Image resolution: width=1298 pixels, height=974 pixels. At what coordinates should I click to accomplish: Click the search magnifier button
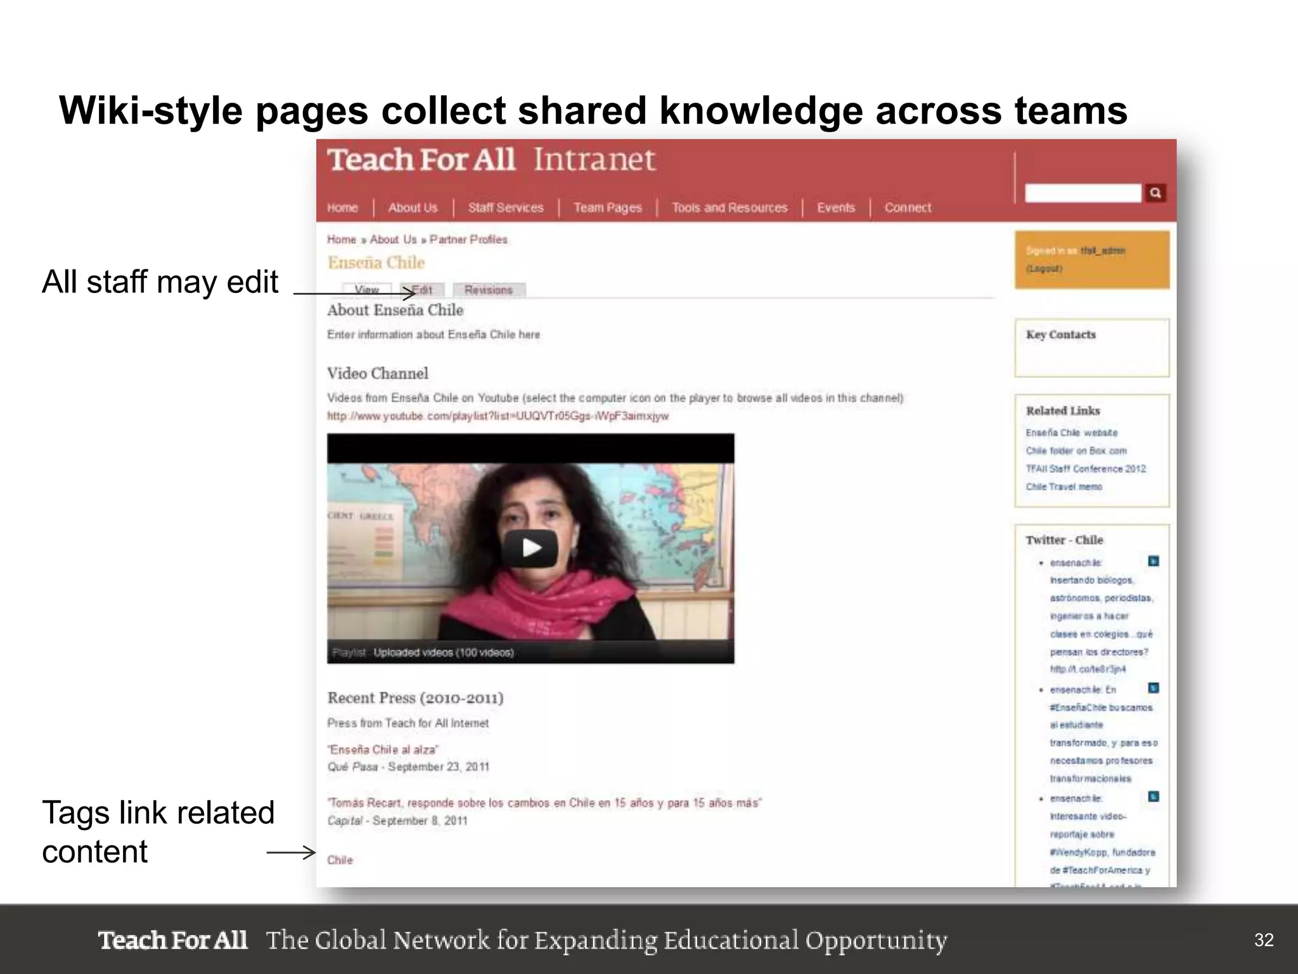1155,193
